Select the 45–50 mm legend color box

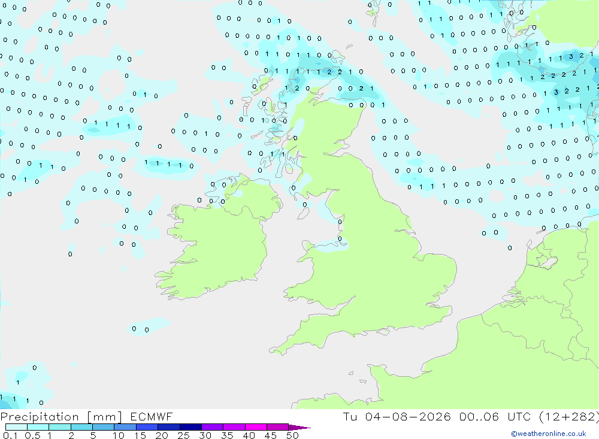pos(277,427)
